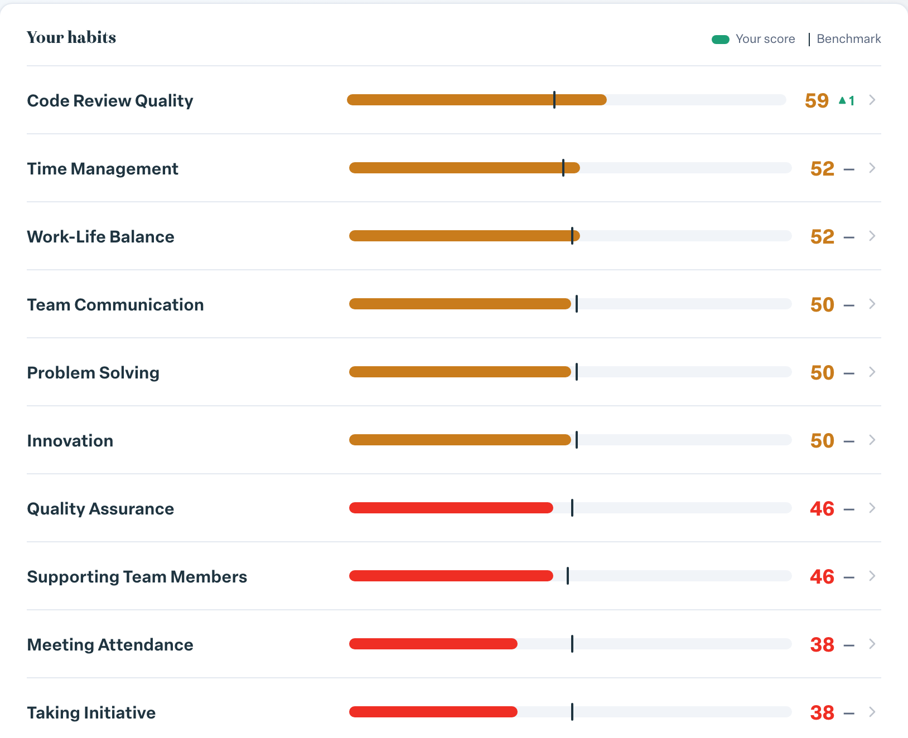Expand the Problem Solving chevron
Image resolution: width=908 pixels, height=738 pixels.
tap(872, 372)
